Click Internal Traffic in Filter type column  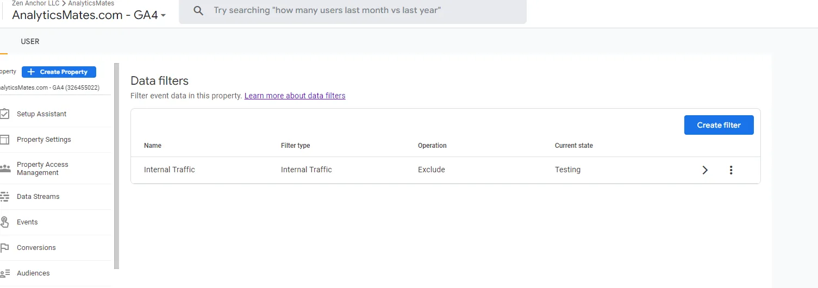tap(307, 170)
